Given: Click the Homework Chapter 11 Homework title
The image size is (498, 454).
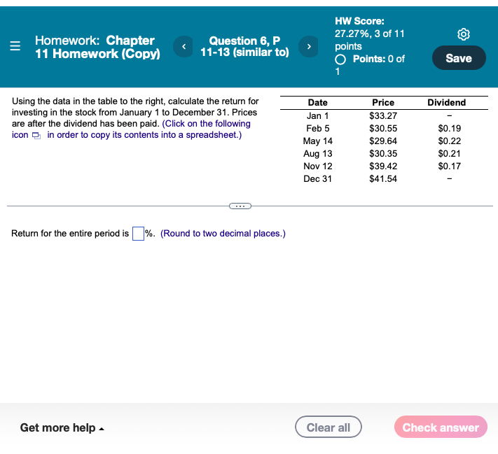Looking at the screenshot, I should click(97, 47).
